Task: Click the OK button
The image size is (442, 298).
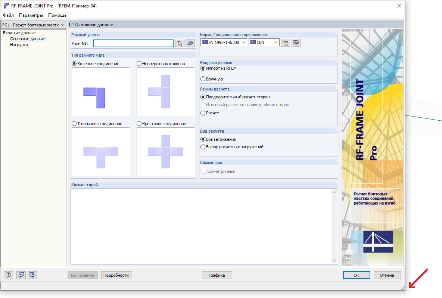Action: click(357, 275)
